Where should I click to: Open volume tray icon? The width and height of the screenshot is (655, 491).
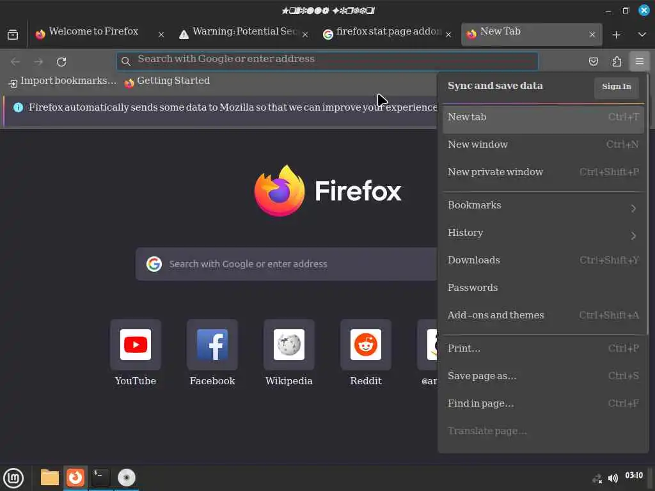click(613, 478)
